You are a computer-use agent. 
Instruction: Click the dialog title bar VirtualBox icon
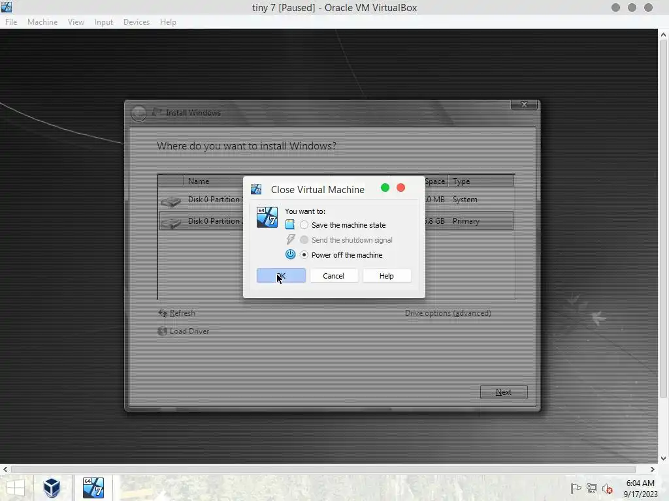pyautogui.click(x=256, y=189)
